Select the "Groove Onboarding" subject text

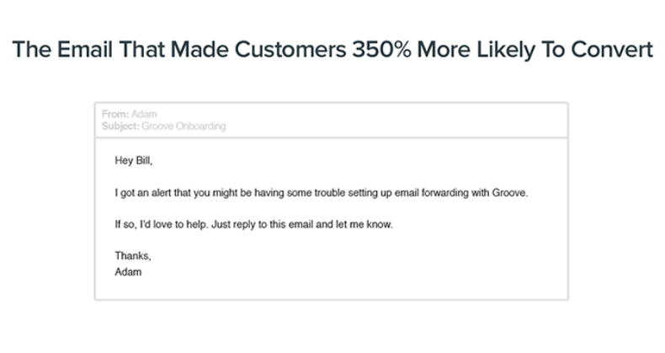click(x=184, y=127)
